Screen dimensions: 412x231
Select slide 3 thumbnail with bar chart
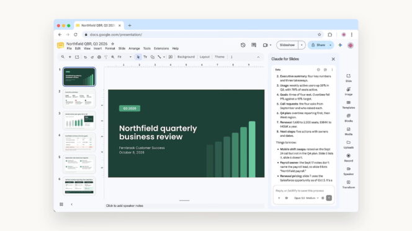pos(79,120)
